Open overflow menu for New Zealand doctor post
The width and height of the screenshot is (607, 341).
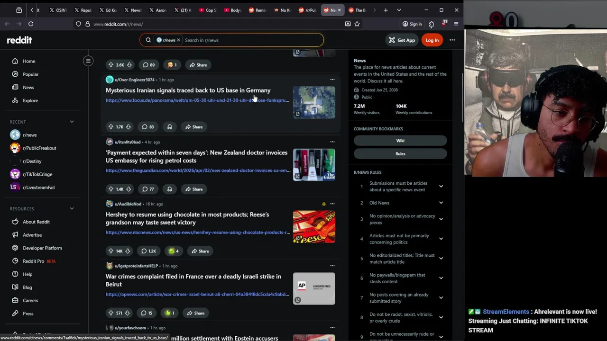(332, 142)
